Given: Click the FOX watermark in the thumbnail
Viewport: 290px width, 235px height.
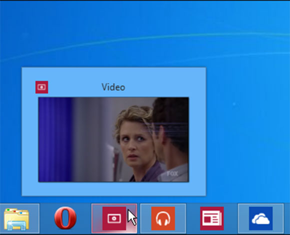Looking at the screenshot, I should click(x=172, y=173).
